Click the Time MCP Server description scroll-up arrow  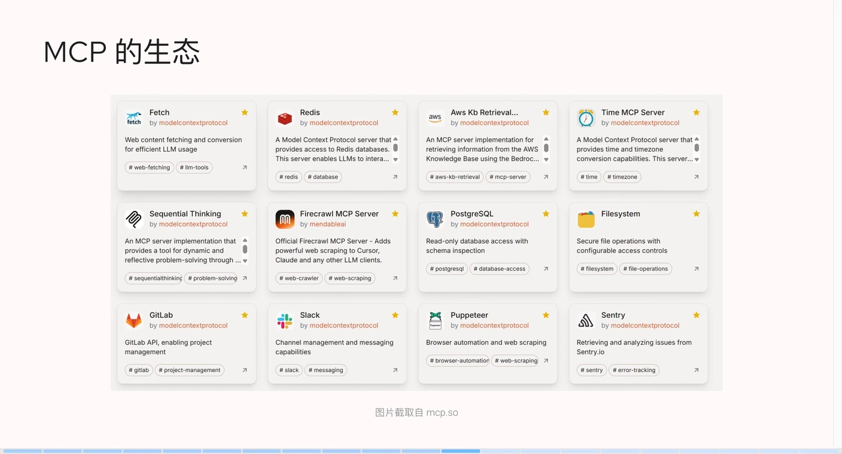click(697, 139)
